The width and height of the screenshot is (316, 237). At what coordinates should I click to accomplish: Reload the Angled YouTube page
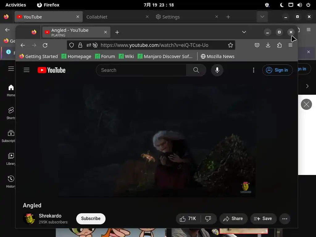coord(45,45)
